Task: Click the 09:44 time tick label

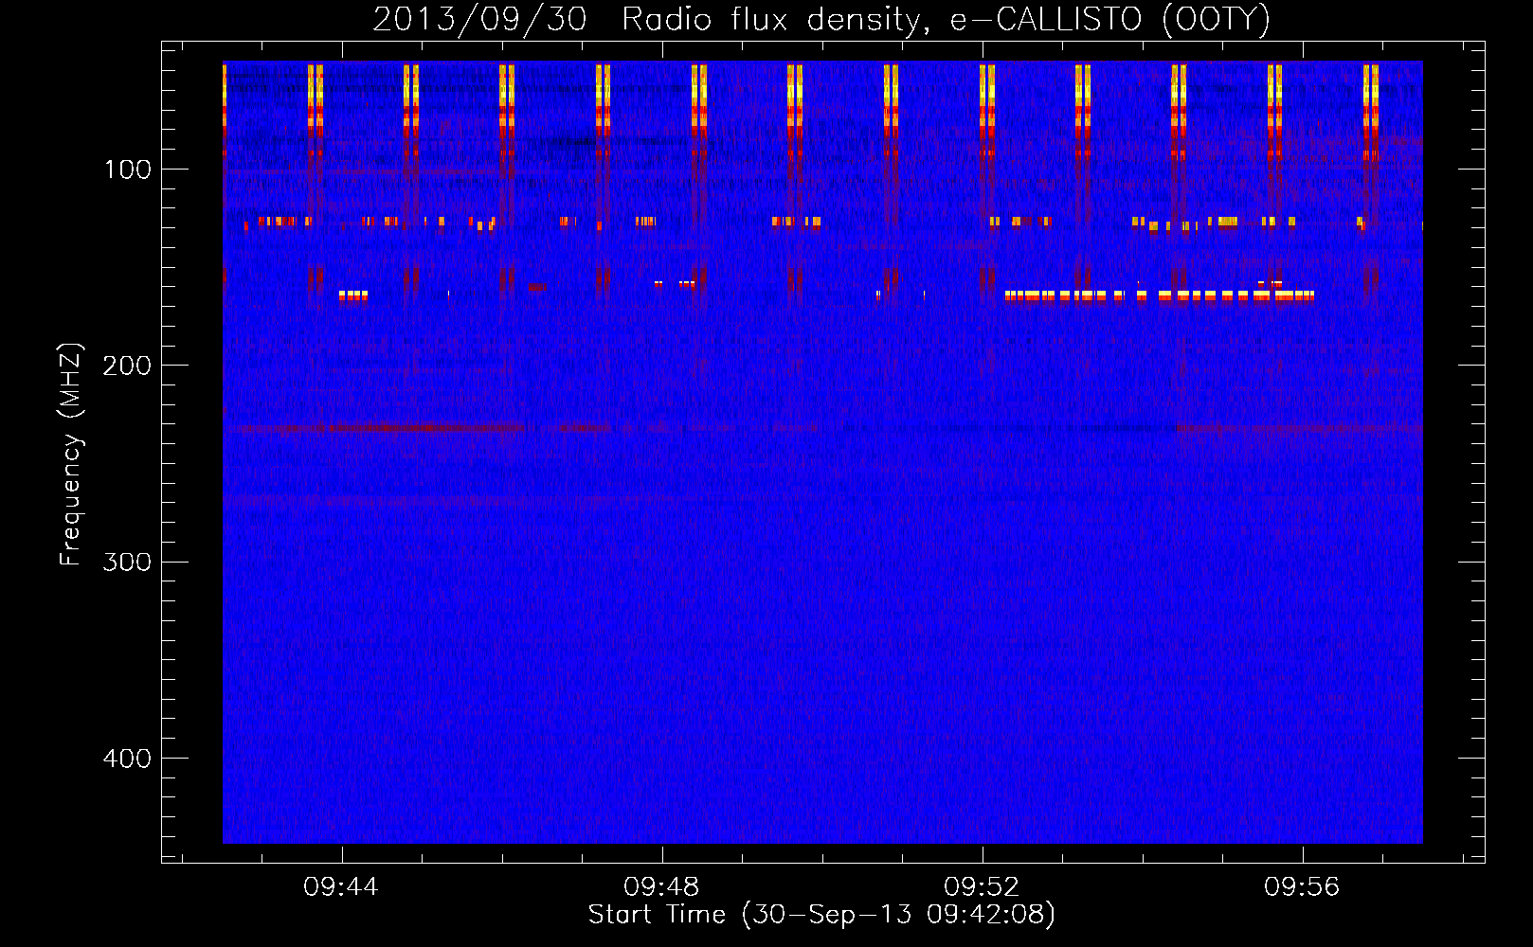Action: coord(340,886)
